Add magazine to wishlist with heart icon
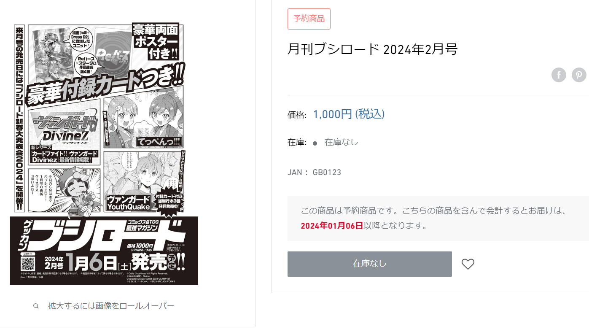This screenshot has width=589, height=332. coord(468,264)
